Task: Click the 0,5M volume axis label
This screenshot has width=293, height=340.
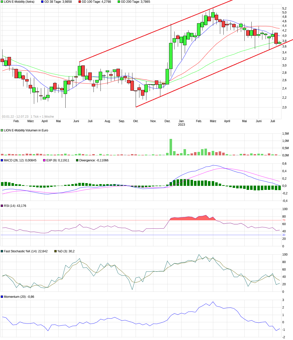Action: 286,148
